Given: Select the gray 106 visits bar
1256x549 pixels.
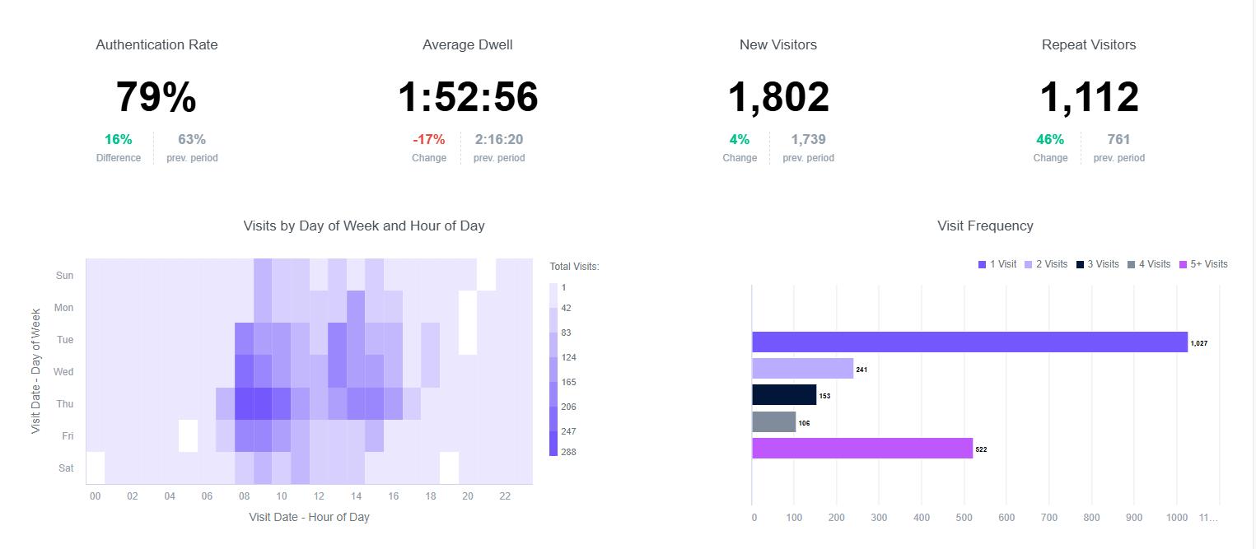Looking at the screenshot, I should coord(773,422).
